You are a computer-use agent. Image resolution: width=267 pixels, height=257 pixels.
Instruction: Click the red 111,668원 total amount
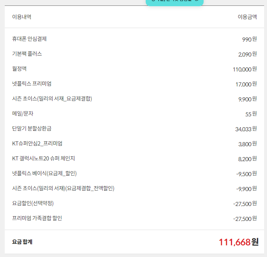point(239,242)
